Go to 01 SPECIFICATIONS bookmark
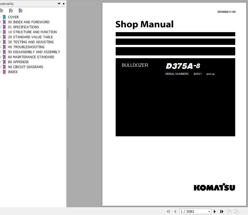Viewport: 248px width, 215px height. (x=23, y=27)
